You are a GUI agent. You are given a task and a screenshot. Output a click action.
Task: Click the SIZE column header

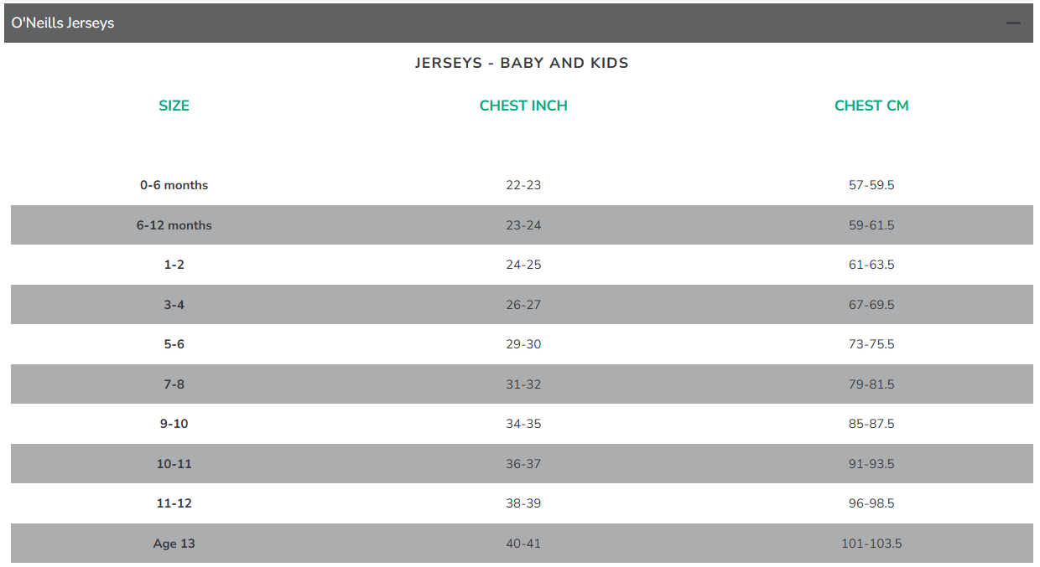pyautogui.click(x=174, y=106)
